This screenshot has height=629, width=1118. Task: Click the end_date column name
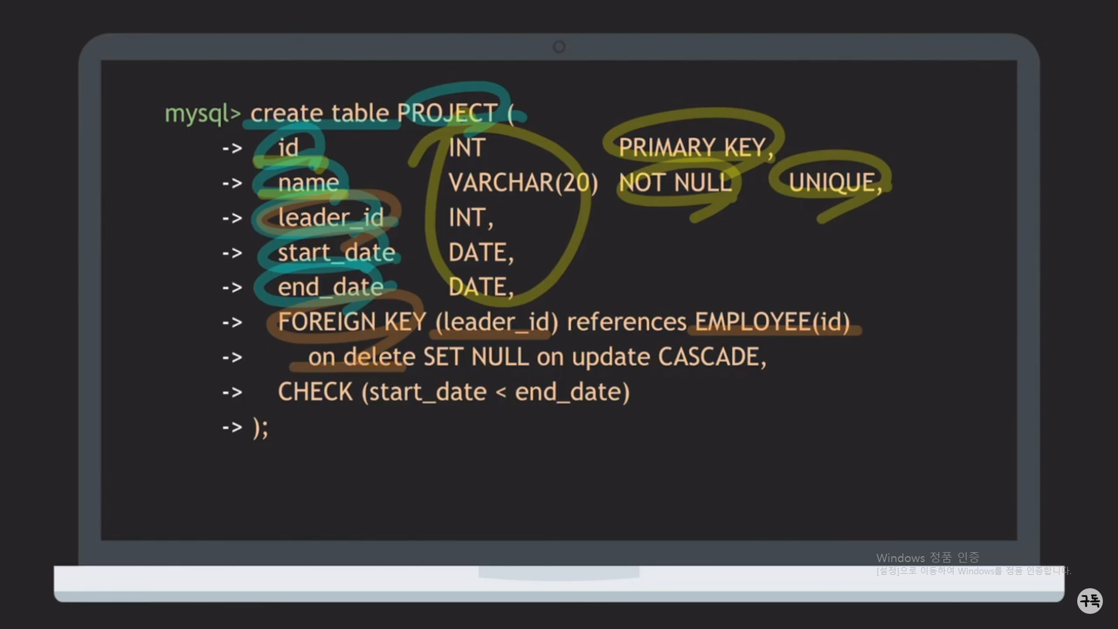point(330,287)
